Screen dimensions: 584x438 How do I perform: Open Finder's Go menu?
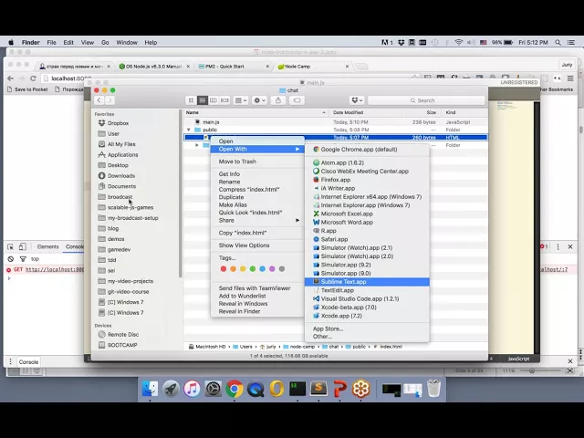(x=105, y=43)
